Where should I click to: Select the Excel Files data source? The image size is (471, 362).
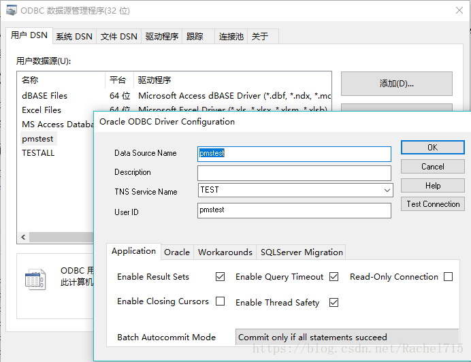pos(42,110)
